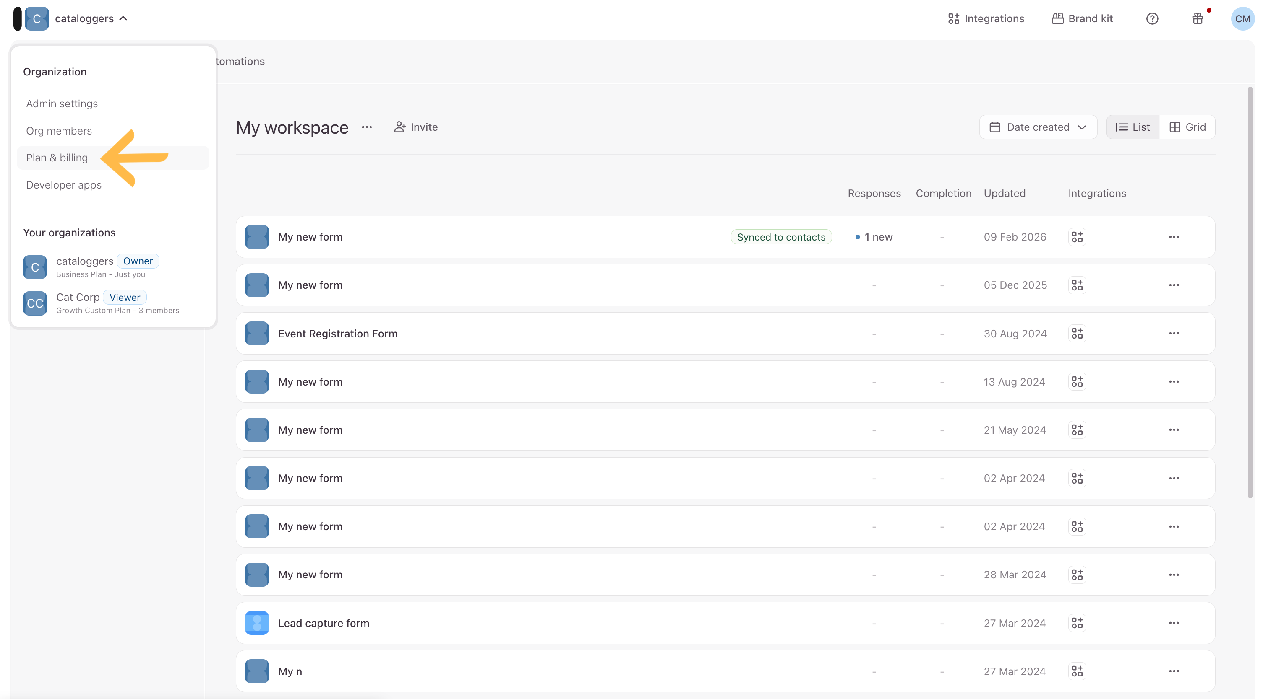Viewport: 1263px width, 699px height.
Task: Click three-dot menu next to My workspace
Action: coord(367,127)
